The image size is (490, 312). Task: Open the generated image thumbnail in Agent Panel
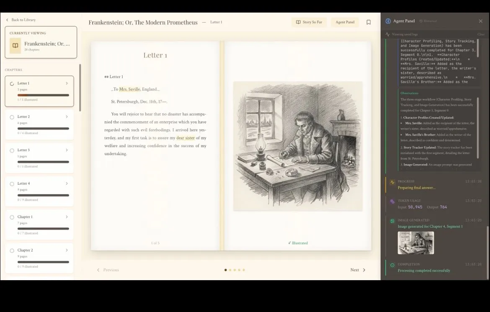pyautogui.click(x=415, y=243)
